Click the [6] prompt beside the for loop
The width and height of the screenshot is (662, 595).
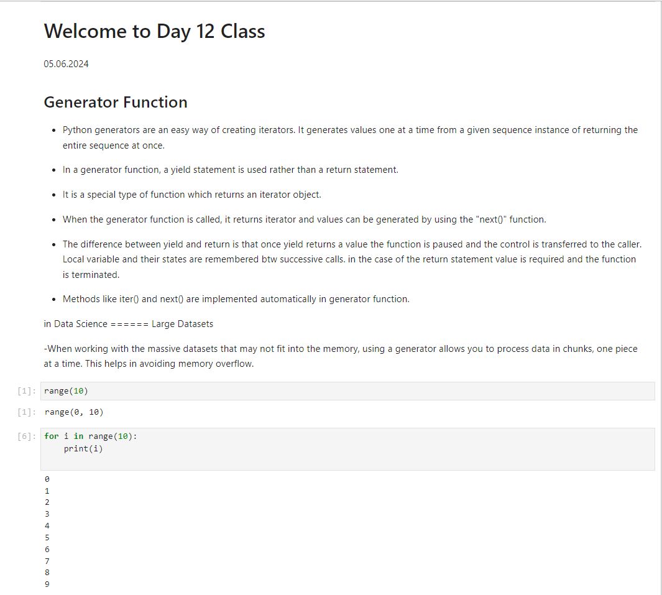(x=27, y=436)
